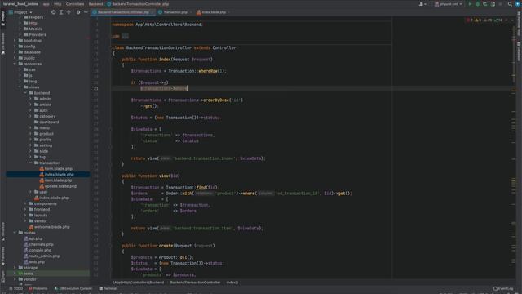Click Run with Coverage icon

pos(485,4)
